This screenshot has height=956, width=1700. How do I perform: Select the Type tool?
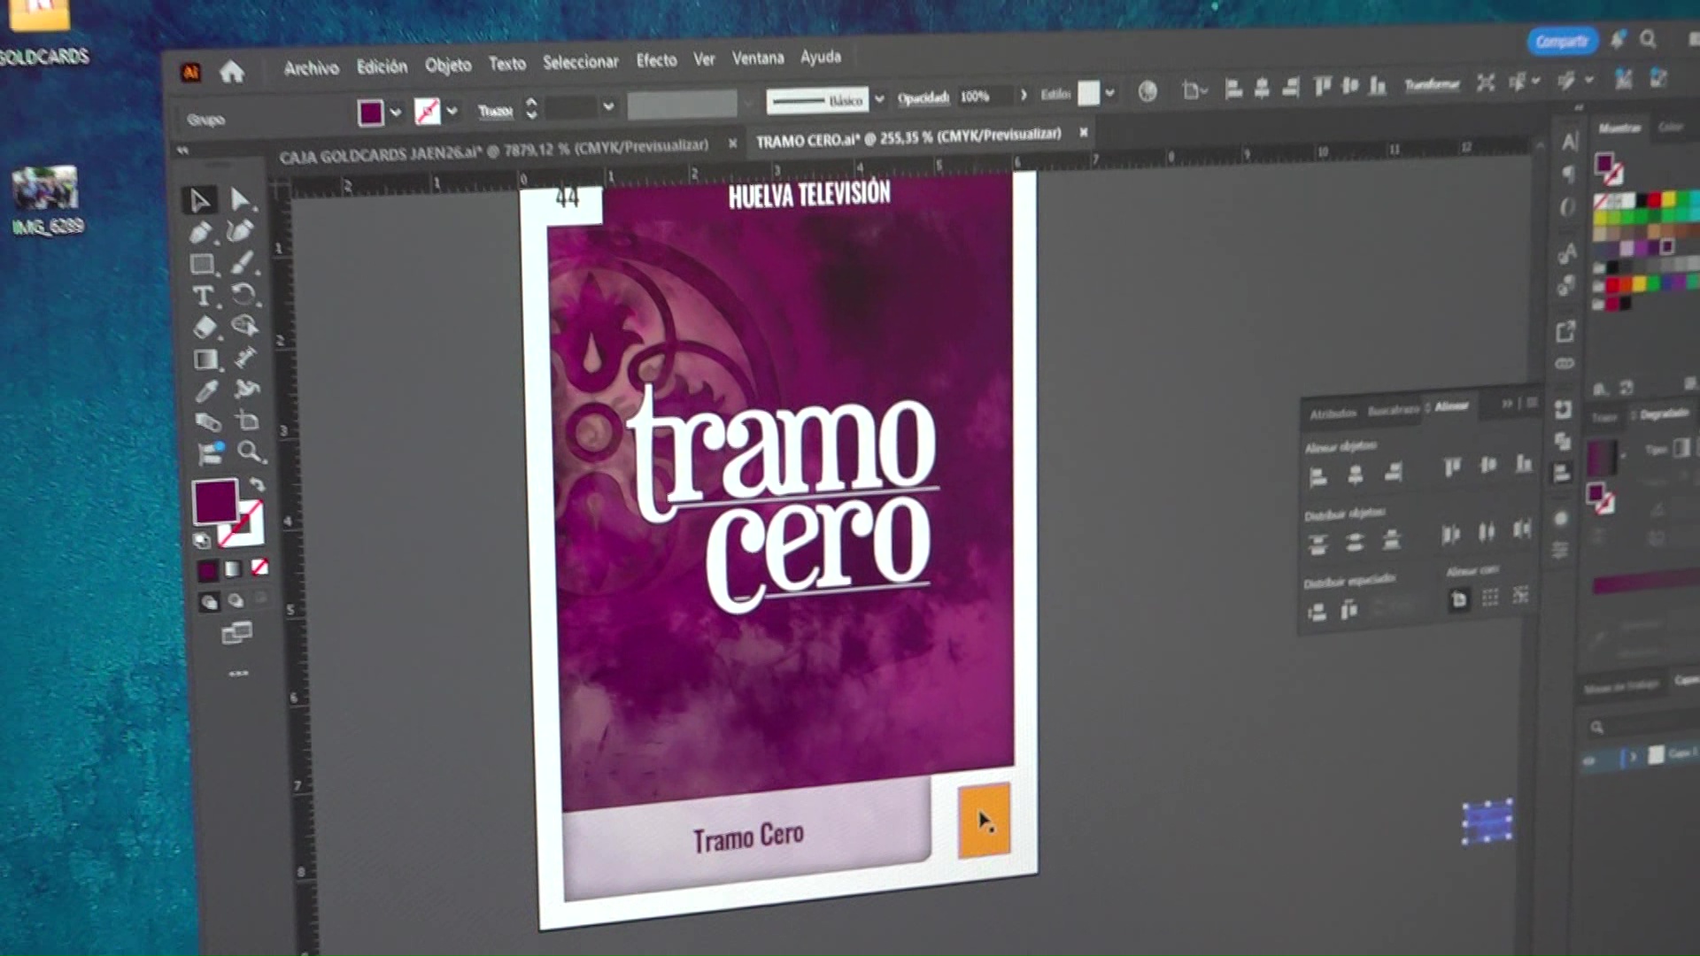pos(203,297)
